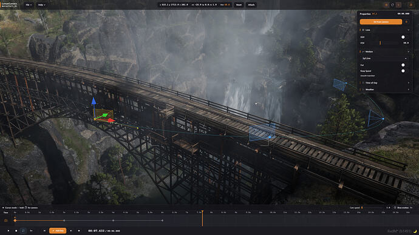Click the far-right top bar icon
419x235 pixels.
[410, 5]
